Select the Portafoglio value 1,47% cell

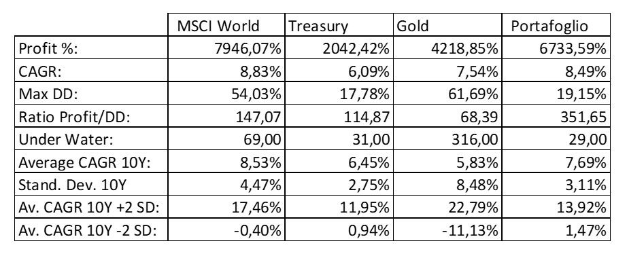[556, 230]
